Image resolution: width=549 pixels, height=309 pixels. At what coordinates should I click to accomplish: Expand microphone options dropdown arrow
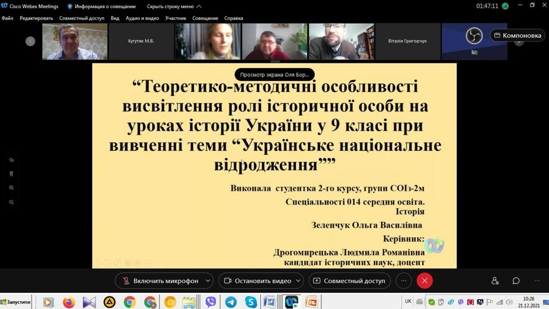[207, 281]
